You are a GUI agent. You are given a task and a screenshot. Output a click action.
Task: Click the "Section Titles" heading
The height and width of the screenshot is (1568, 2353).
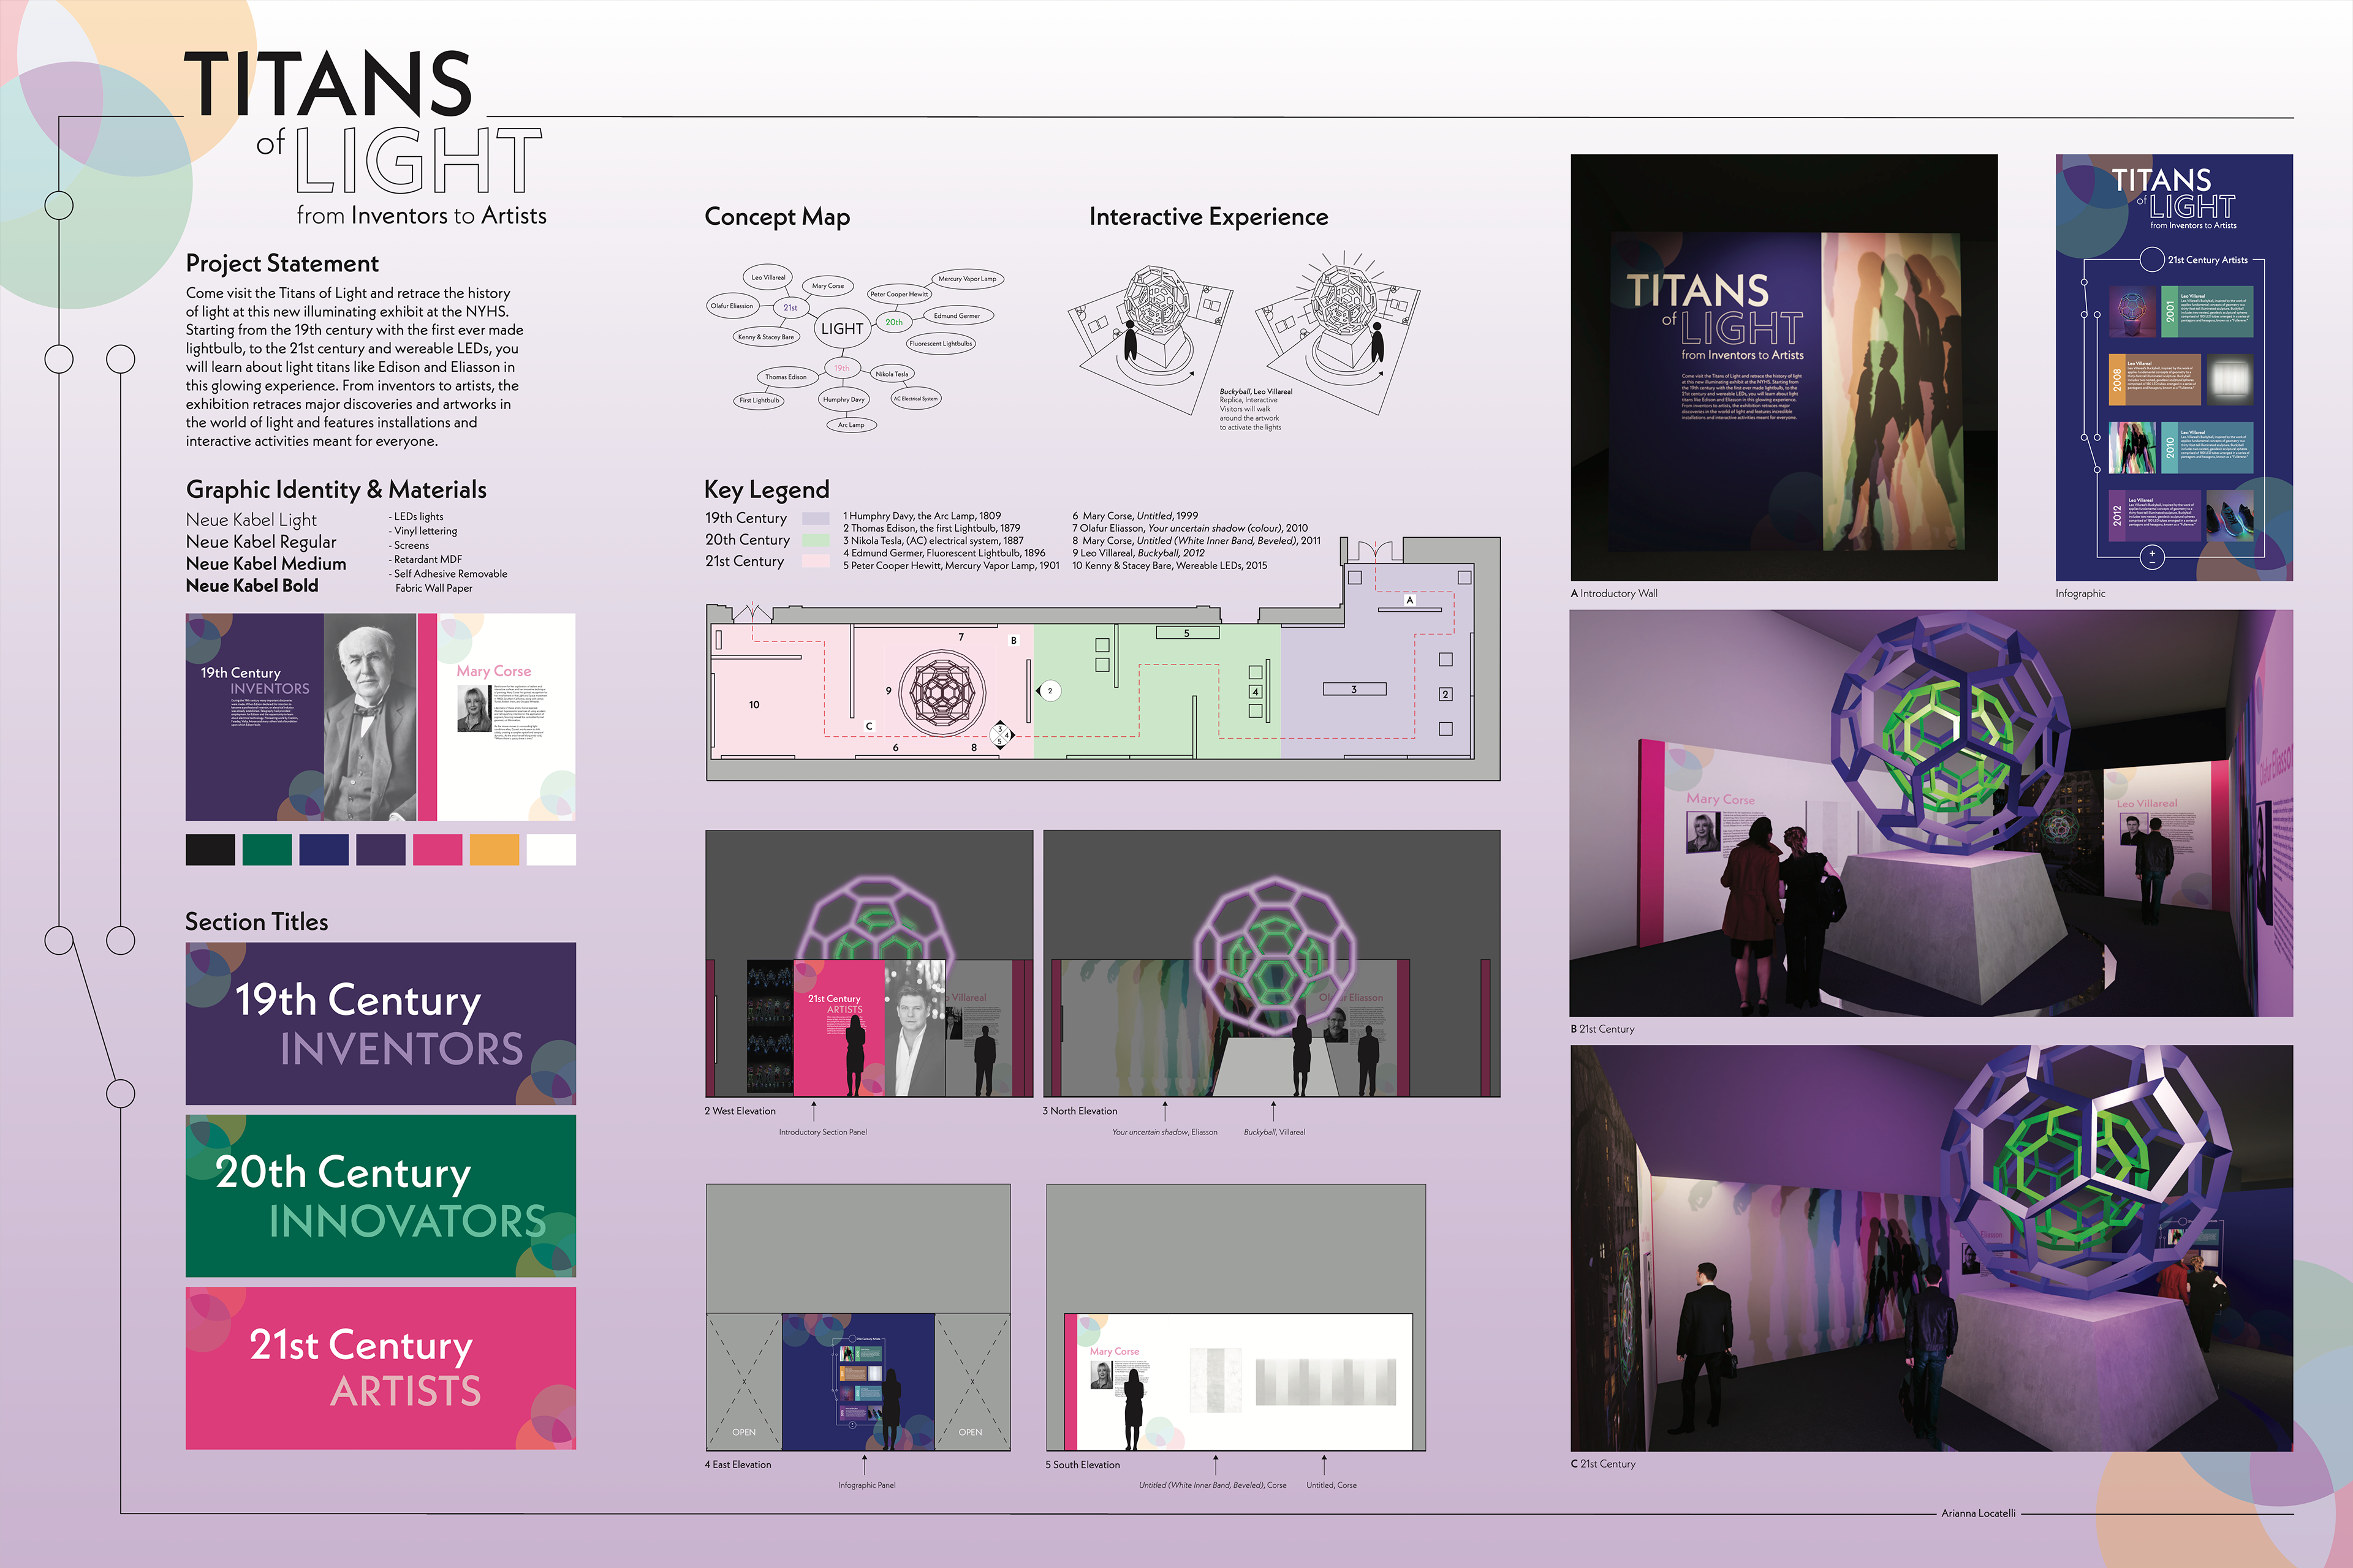(257, 922)
